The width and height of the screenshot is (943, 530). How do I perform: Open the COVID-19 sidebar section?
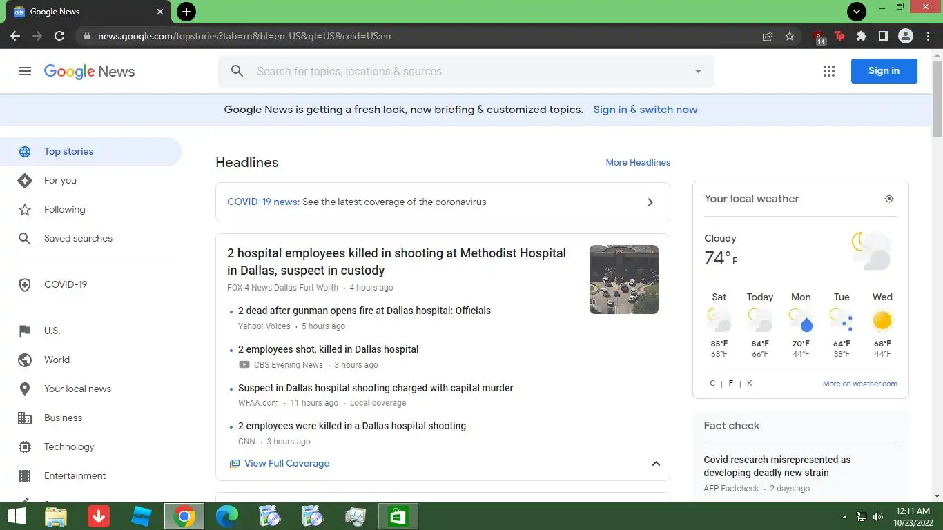pyautogui.click(x=91, y=285)
